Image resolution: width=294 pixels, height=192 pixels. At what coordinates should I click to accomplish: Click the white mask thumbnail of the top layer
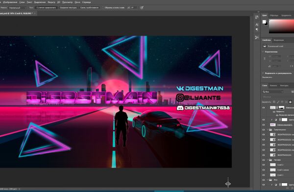[x=282, y=107]
